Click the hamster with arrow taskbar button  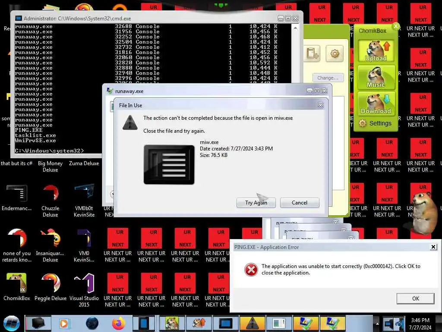pyautogui.click(x=199, y=323)
